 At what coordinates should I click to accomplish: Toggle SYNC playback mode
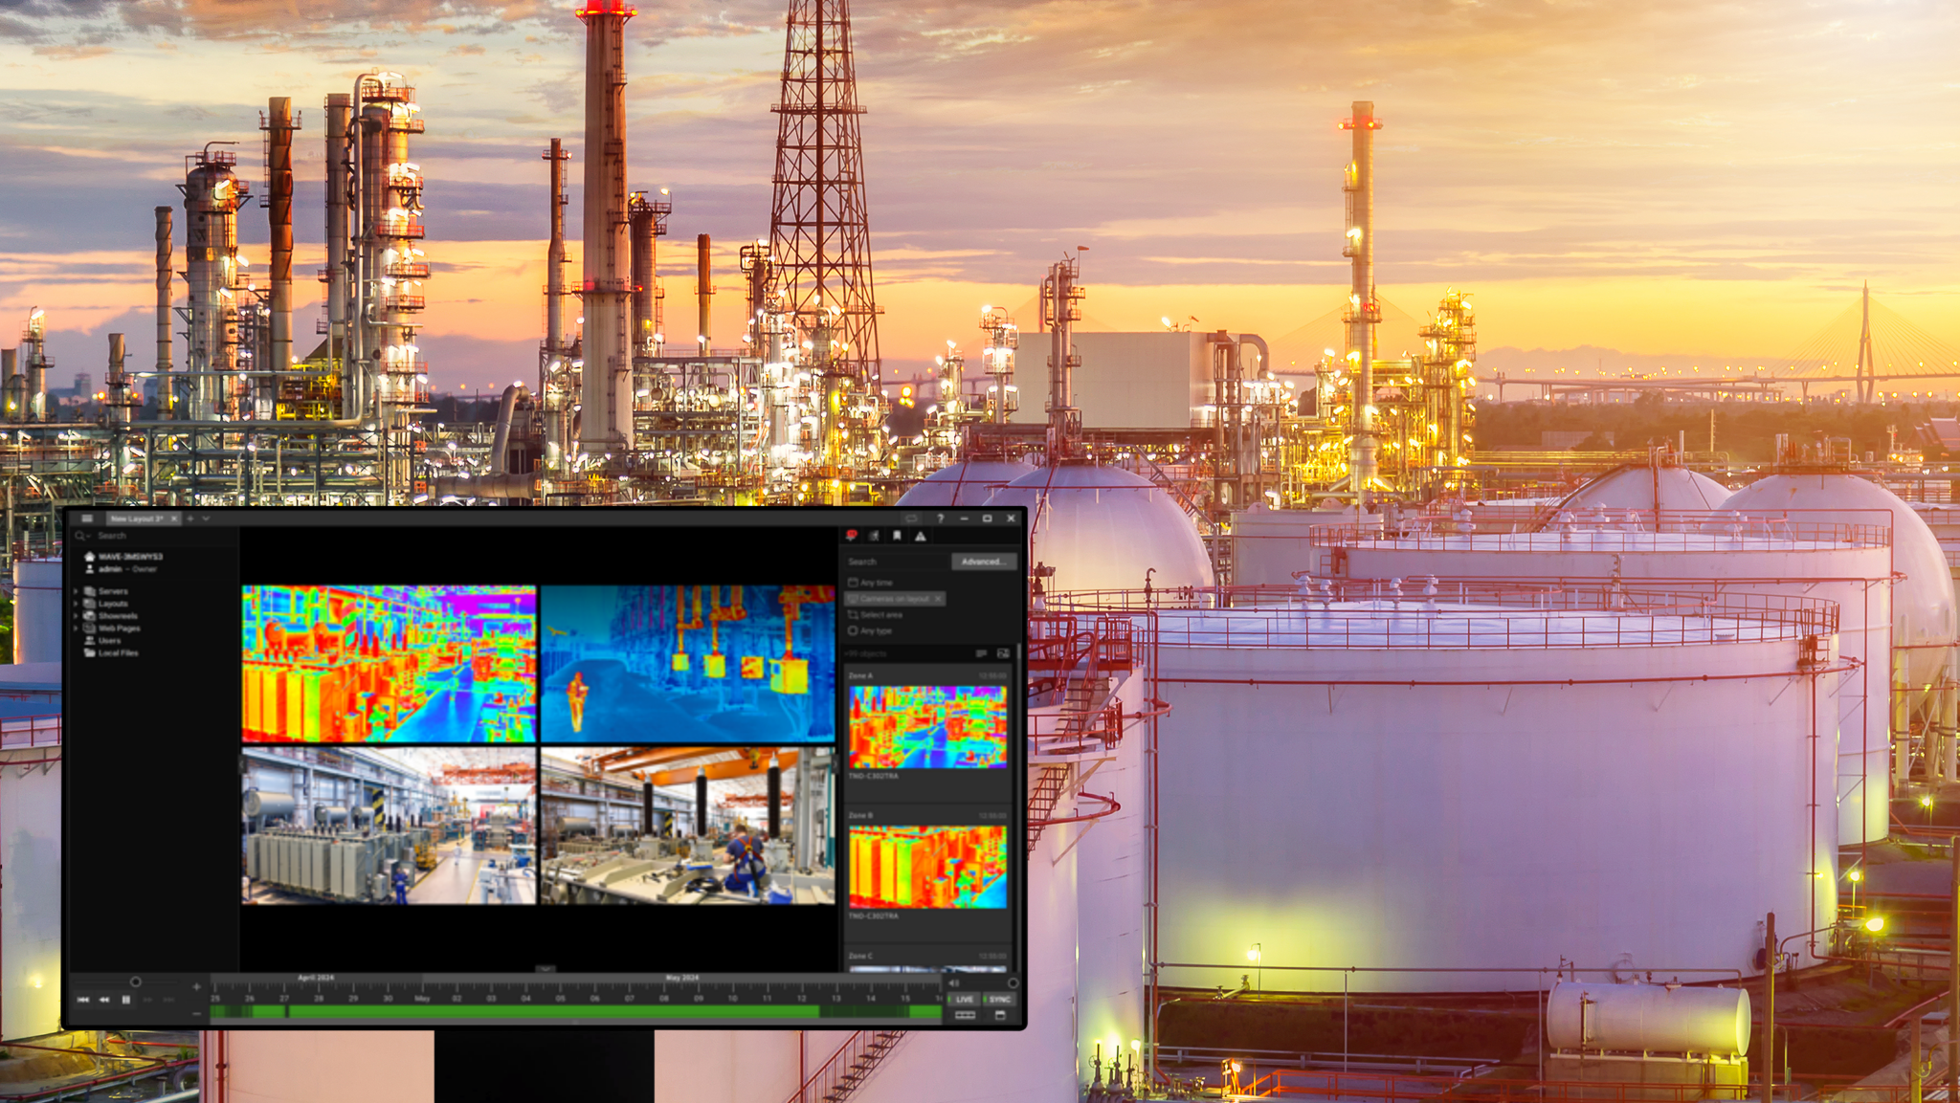pyautogui.click(x=1001, y=999)
